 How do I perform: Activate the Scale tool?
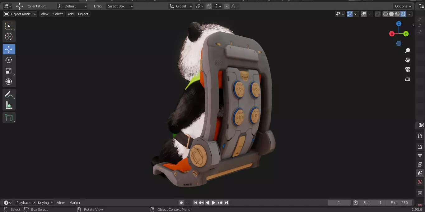tap(9, 71)
